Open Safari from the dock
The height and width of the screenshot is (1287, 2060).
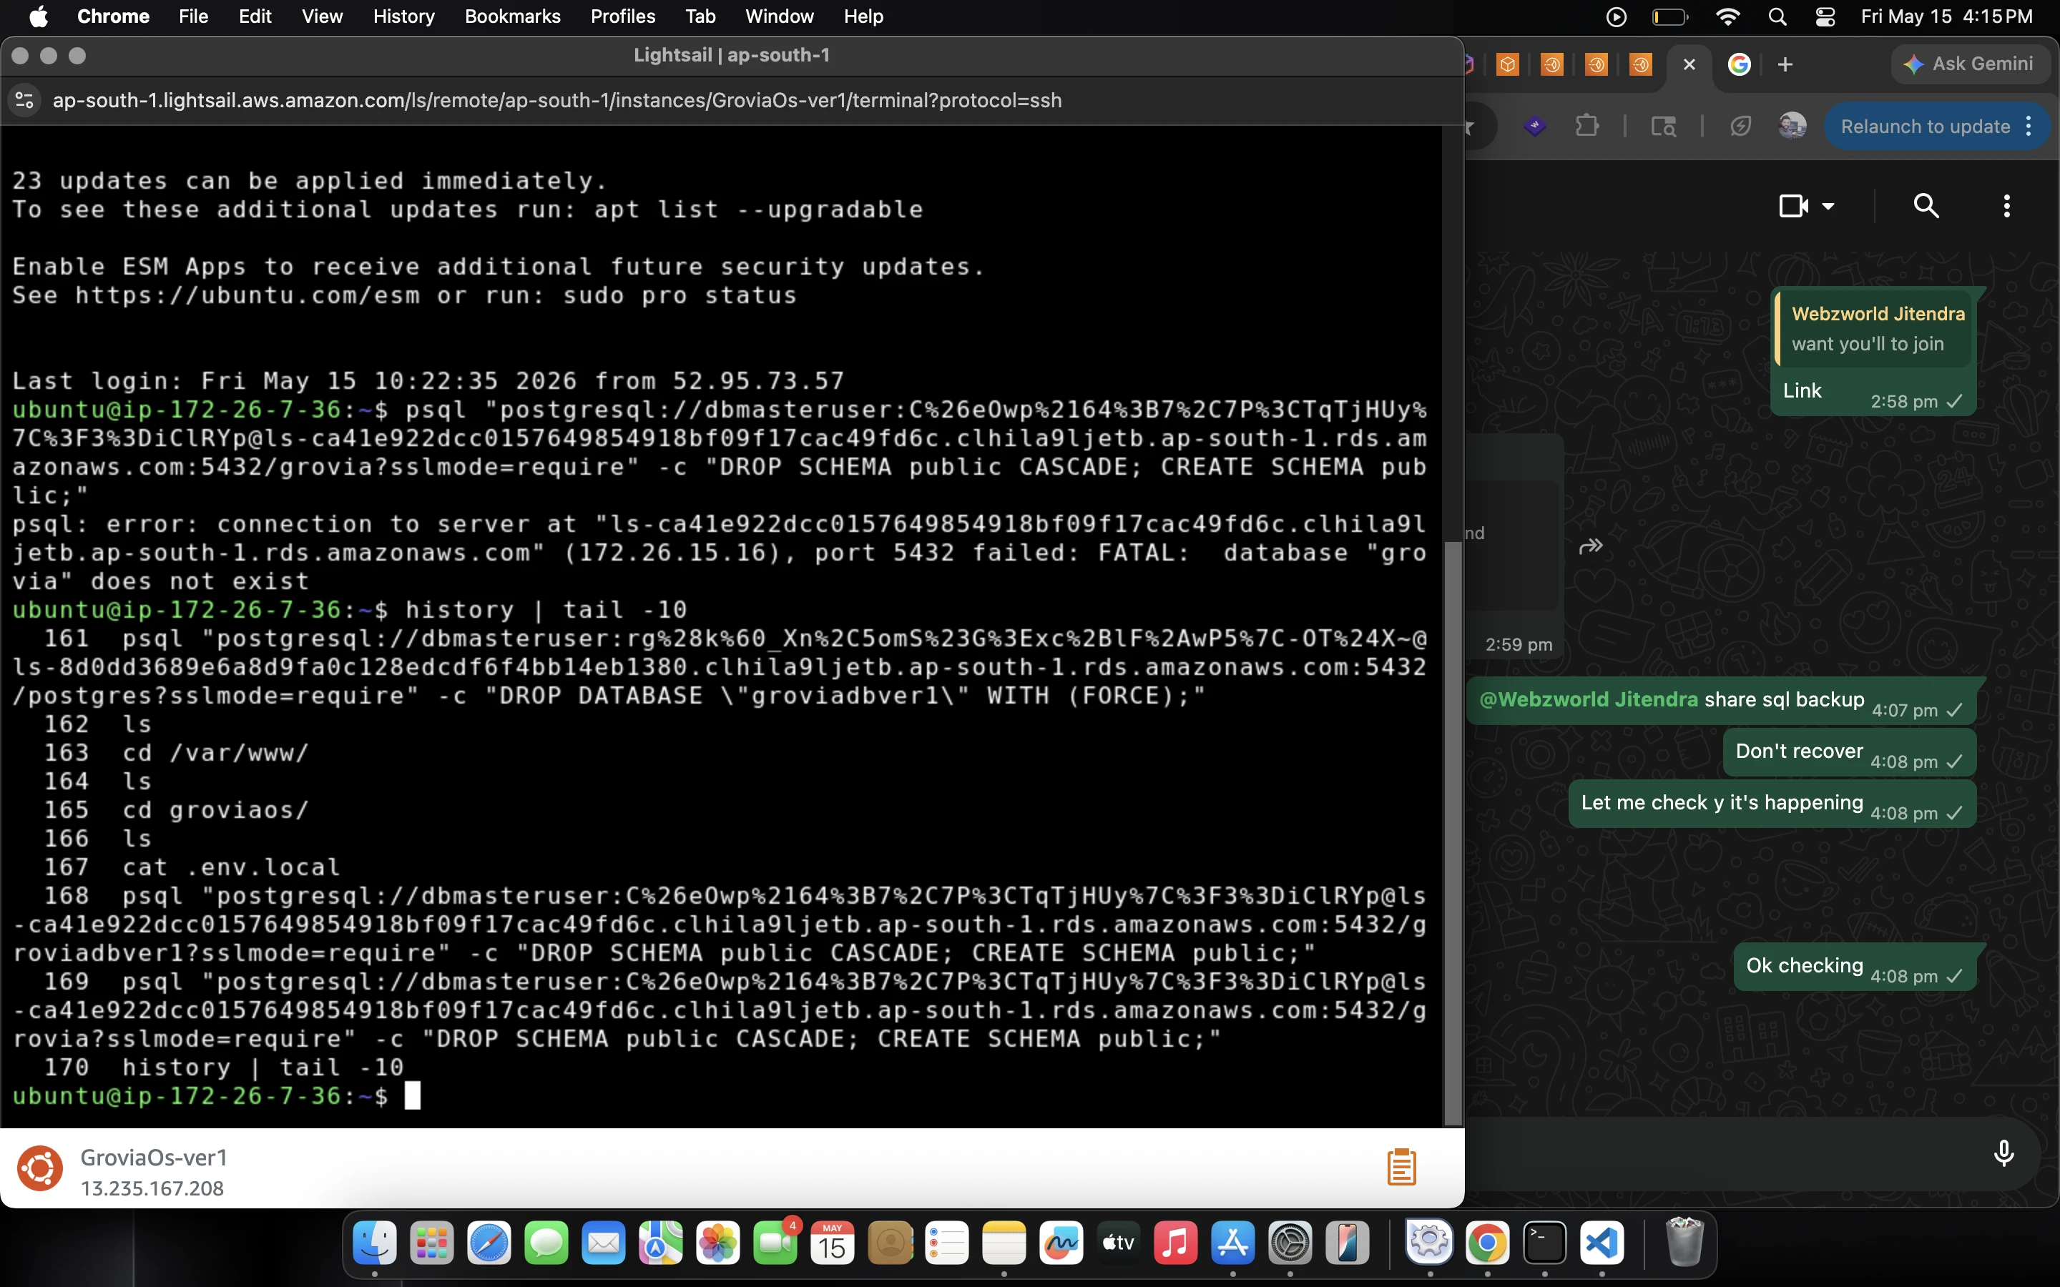[489, 1243]
